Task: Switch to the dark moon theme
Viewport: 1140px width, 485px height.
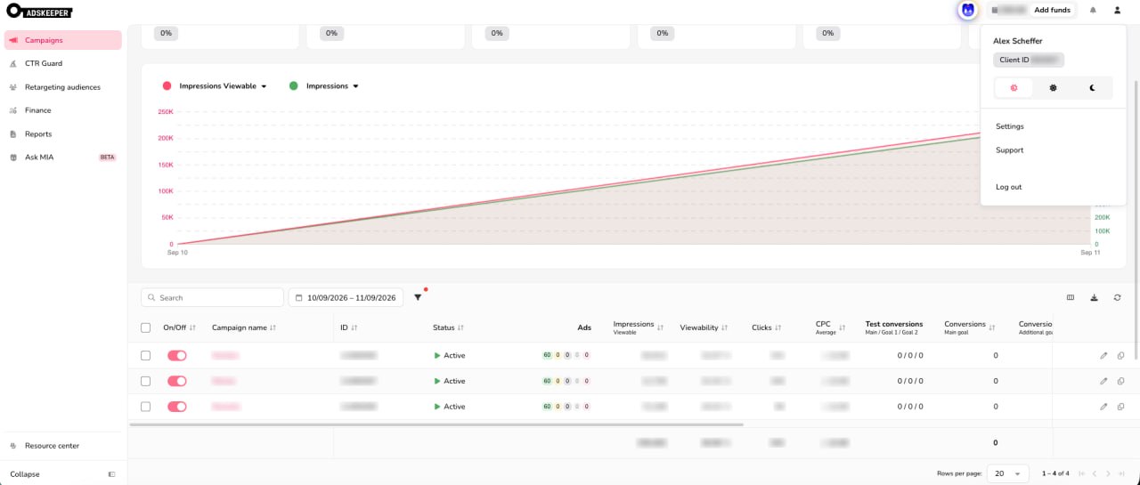Action: [x=1092, y=88]
